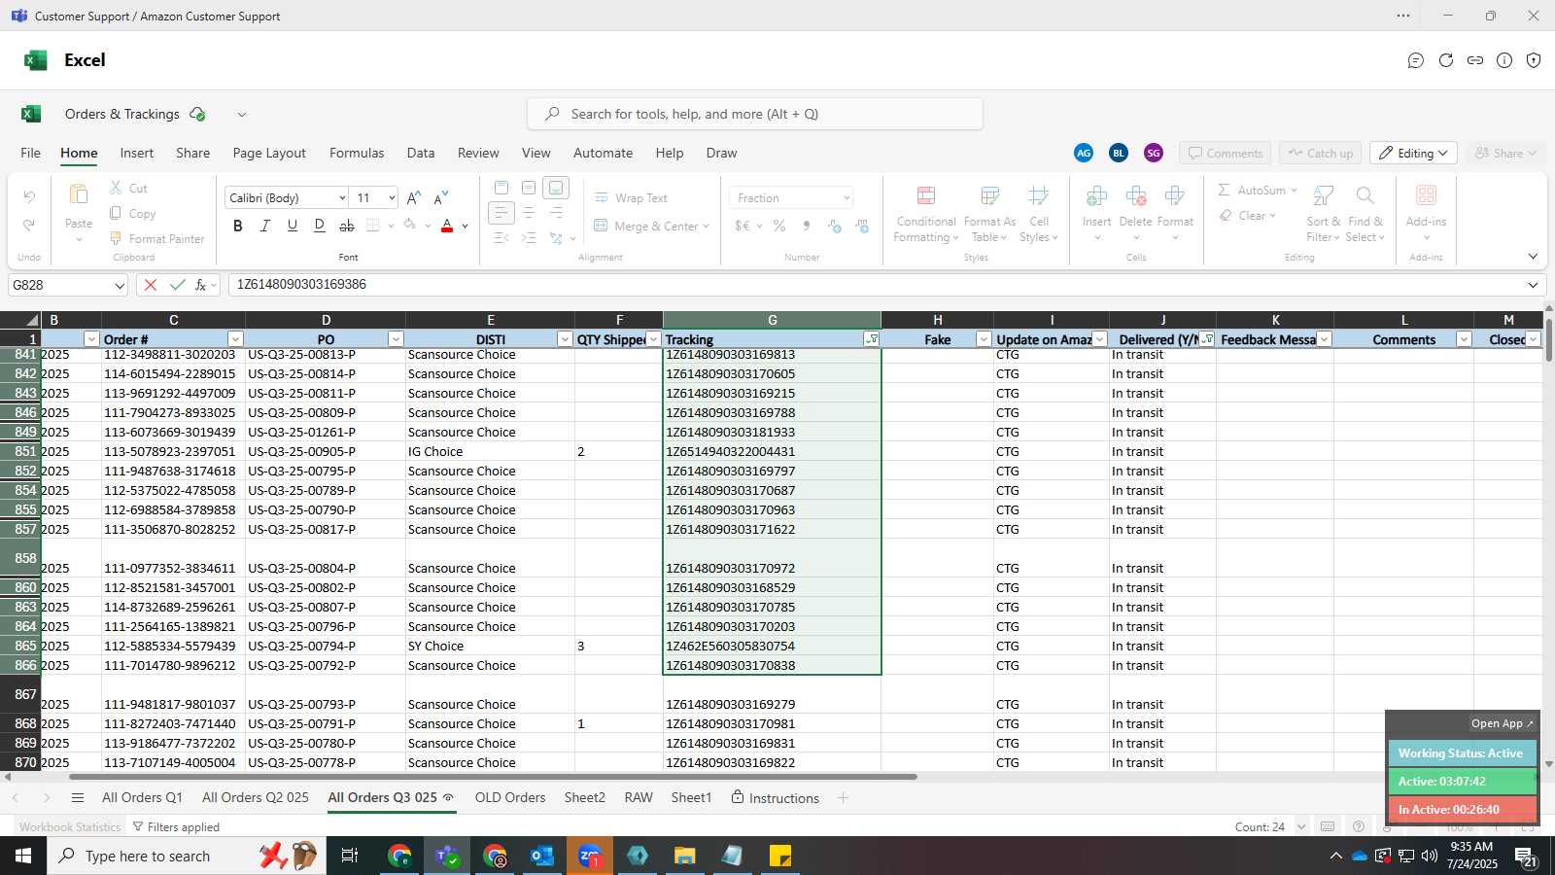Open the OLD Orders sheet
Viewport: 1555px width, 875px height.
coord(510,797)
